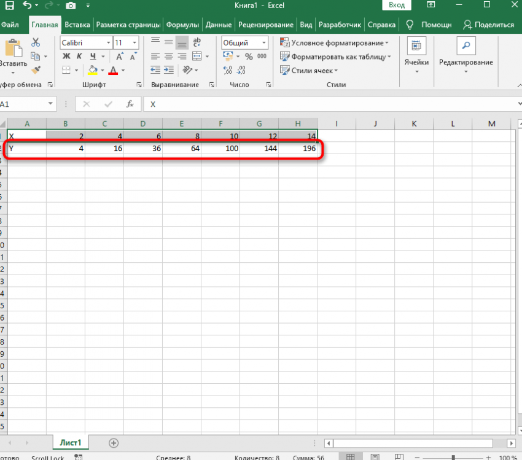Click the Поделиться share button
This screenshot has height=460, width=522.
coord(489,25)
